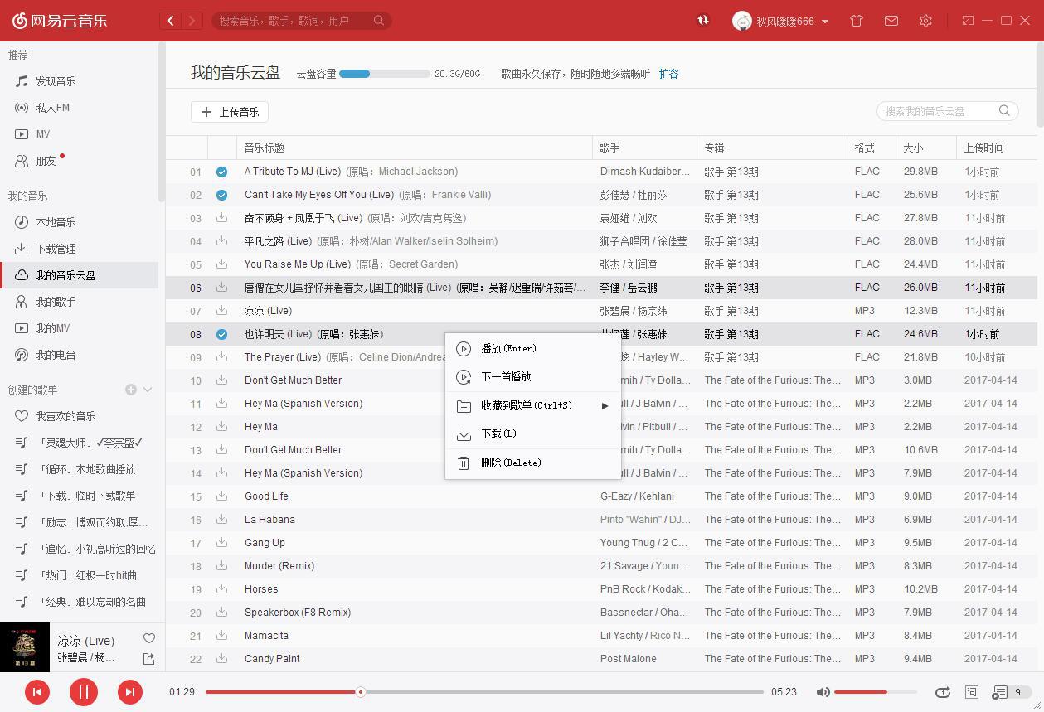Screen dimensions: 1044x712
Task: Skip to the next track
Action: click(x=129, y=692)
